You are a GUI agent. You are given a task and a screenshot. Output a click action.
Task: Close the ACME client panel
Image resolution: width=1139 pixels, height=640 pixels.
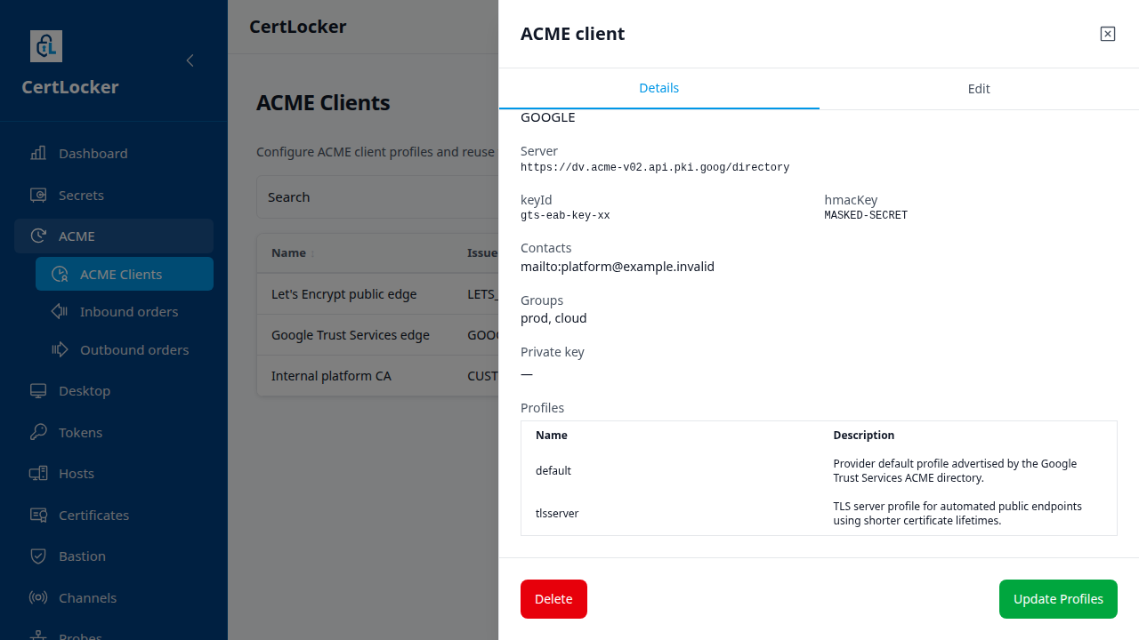pos(1108,34)
